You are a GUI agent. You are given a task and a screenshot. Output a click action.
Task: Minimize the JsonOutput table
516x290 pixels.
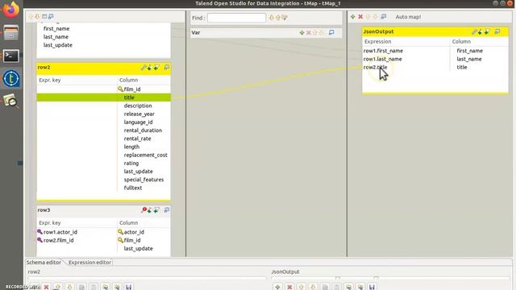point(497,32)
